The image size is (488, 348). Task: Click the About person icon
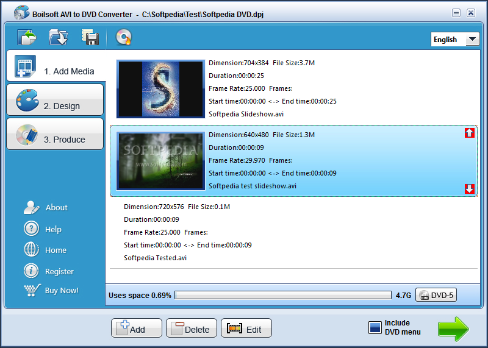pyautogui.click(x=31, y=207)
